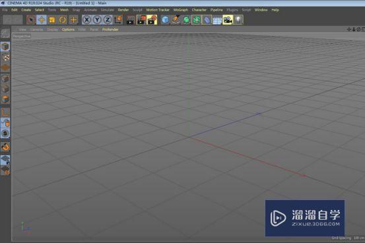Viewport: 365px width, 243px height.
Task: Click viewport orbit navigation icon
Action: [358, 29]
